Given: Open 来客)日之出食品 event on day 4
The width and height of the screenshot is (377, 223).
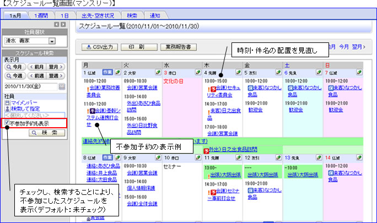Looking at the screenshot, I should pos(224,114).
